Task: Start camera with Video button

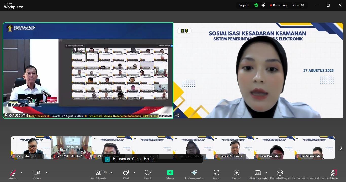Action: coord(36,175)
